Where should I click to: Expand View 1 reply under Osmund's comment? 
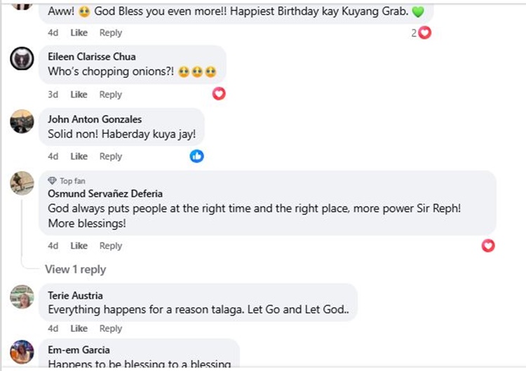[75, 269]
